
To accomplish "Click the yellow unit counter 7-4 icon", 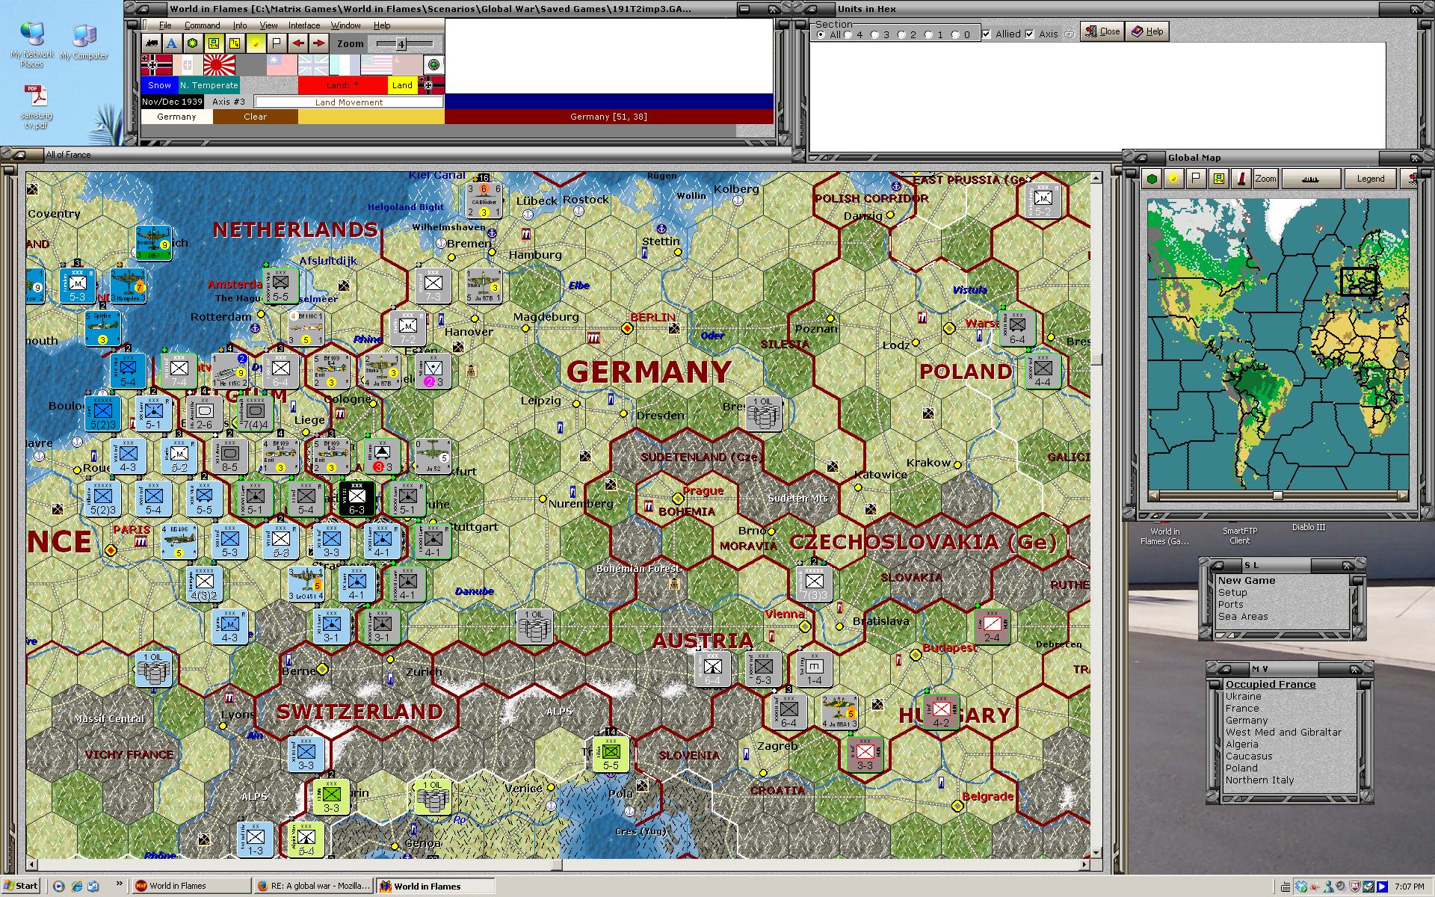I will pyautogui.click(x=214, y=43).
